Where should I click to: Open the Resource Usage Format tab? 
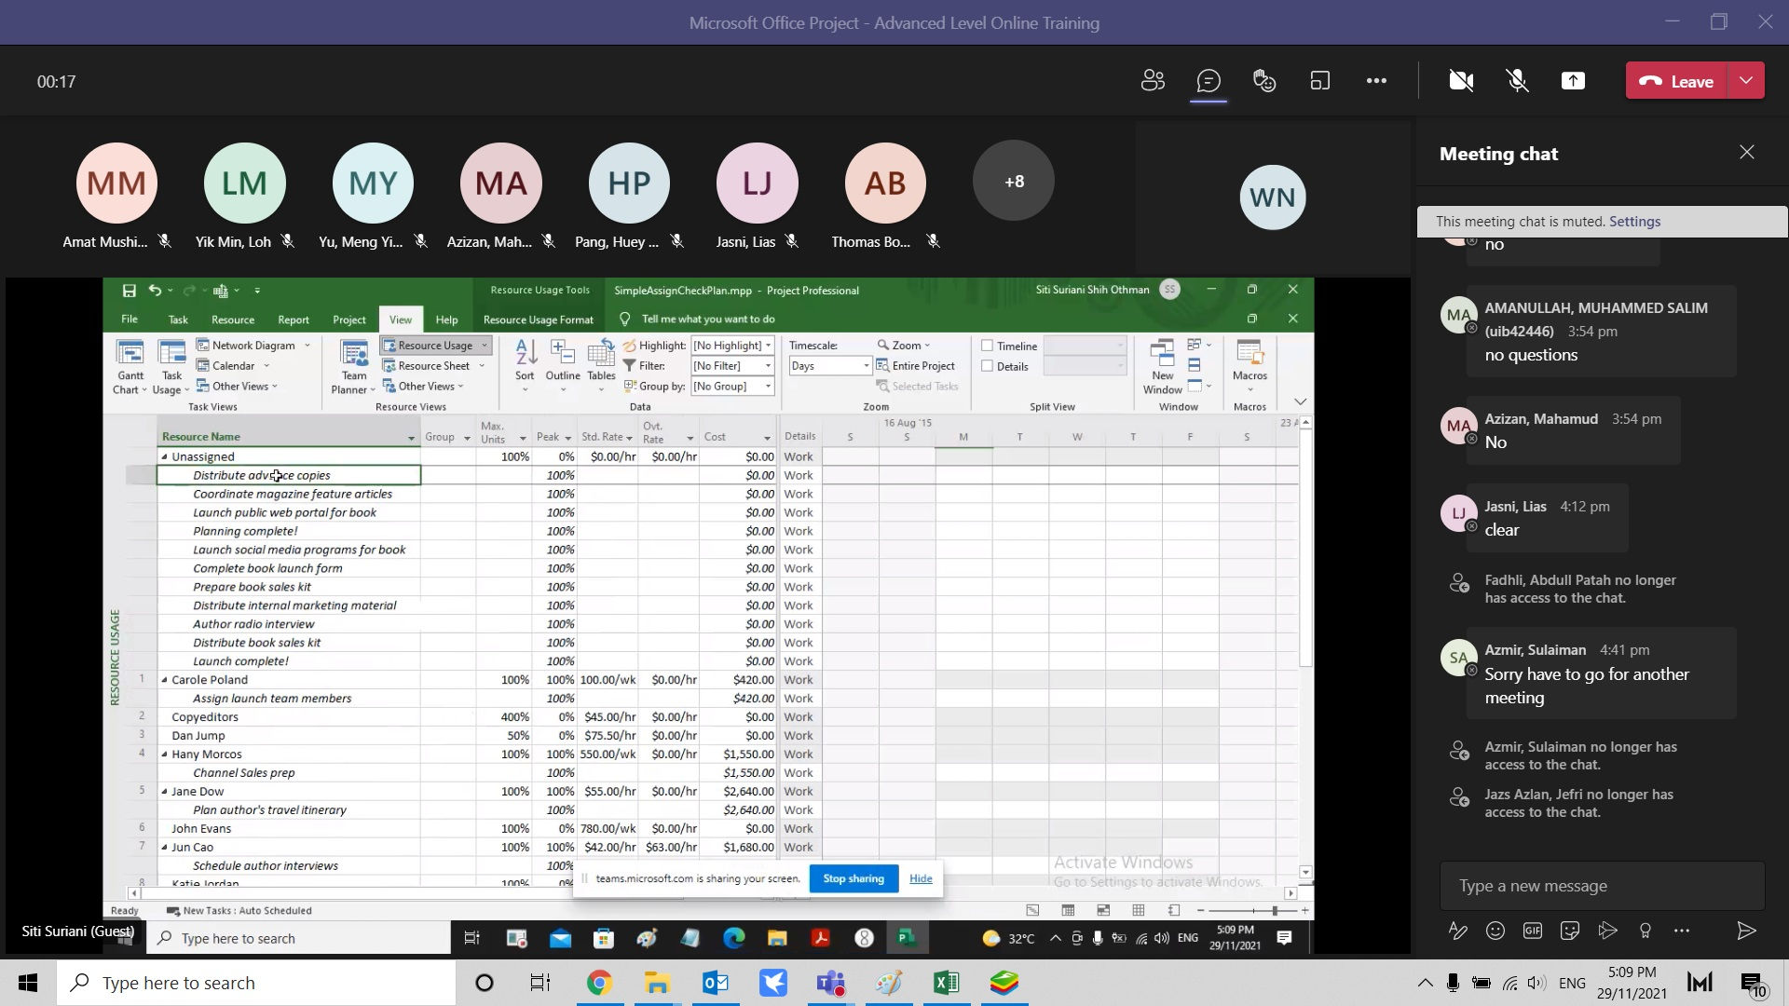[539, 319]
